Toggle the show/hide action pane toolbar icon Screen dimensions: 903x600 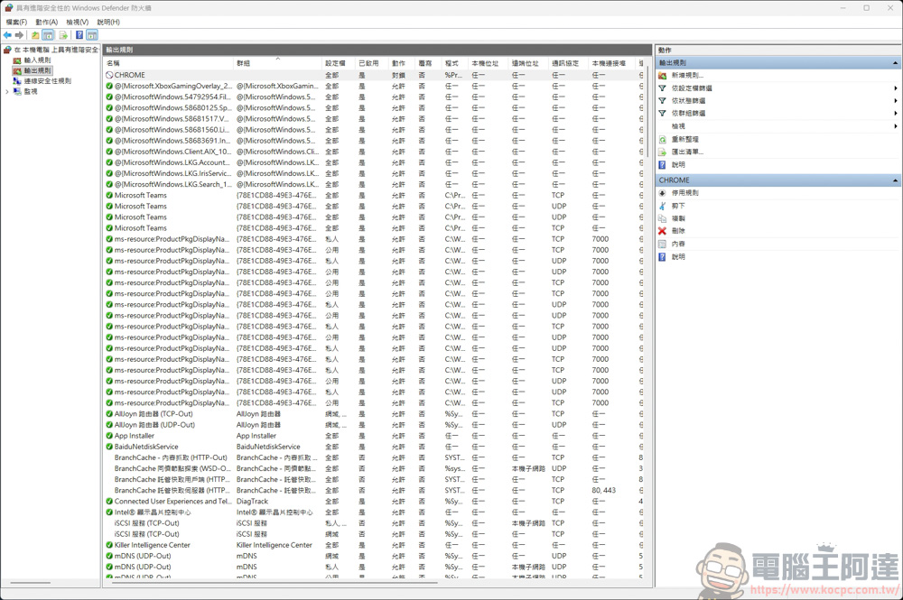point(92,35)
